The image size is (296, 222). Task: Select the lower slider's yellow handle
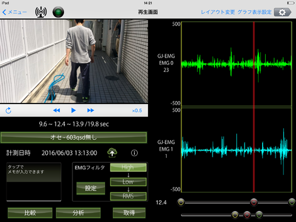(235, 215)
